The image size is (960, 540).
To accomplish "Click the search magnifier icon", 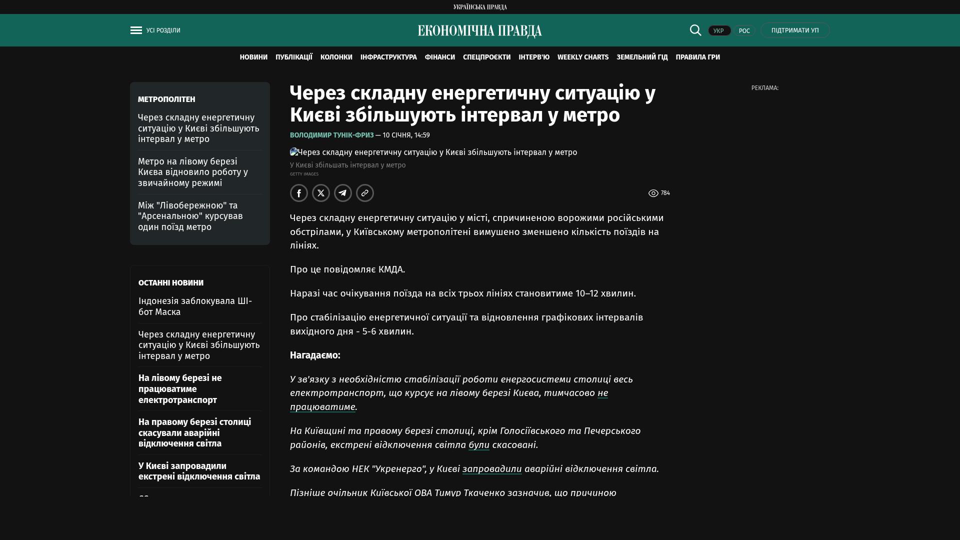I will [x=695, y=30].
